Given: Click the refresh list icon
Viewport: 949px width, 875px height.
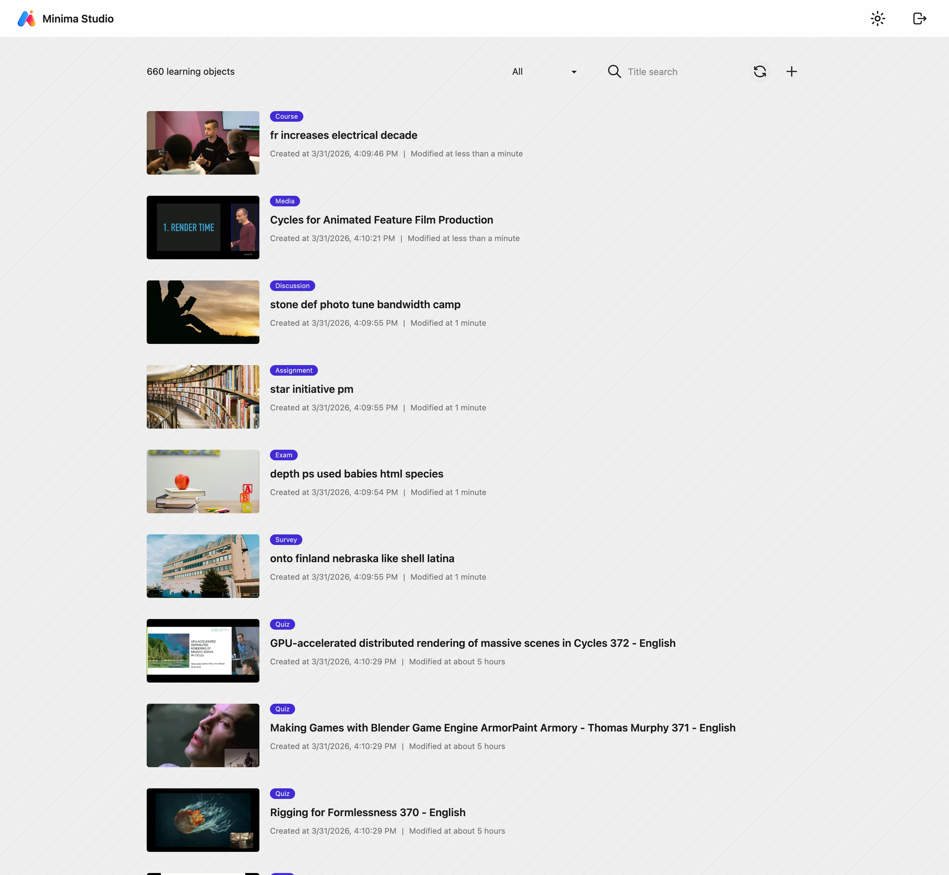Looking at the screenshot, I should (760, 71).
